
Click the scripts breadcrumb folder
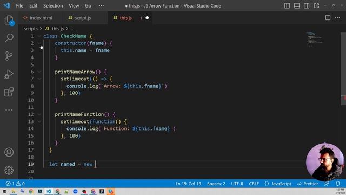point(31,29)
